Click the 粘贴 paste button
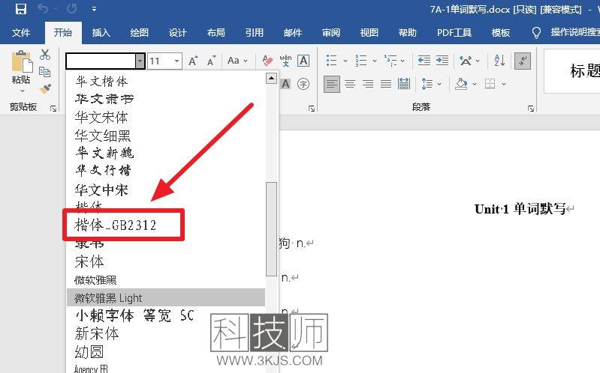The width and height of the screenshot is (600, 373). click(x=22, y=67)
